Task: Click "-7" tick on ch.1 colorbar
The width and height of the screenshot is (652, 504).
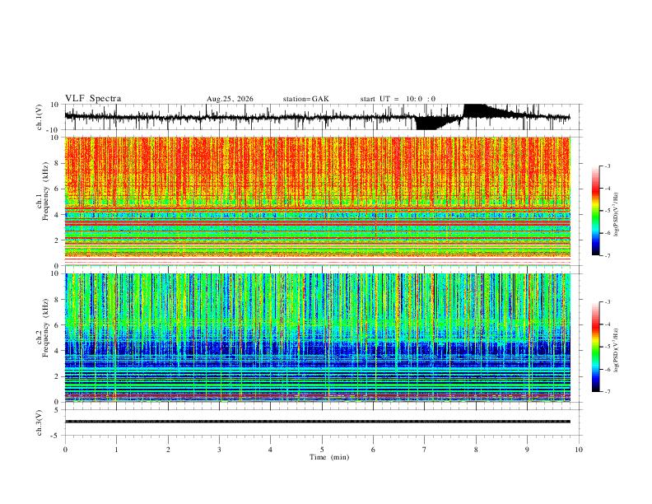Action: pyautogui.click(x=608, y=256)
